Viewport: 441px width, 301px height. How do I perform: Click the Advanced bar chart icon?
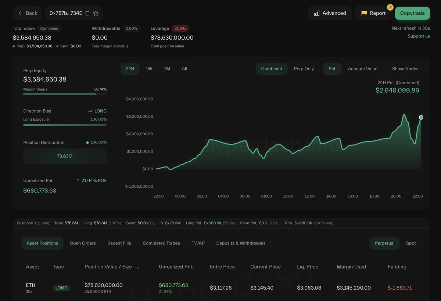tap(316, 13)
